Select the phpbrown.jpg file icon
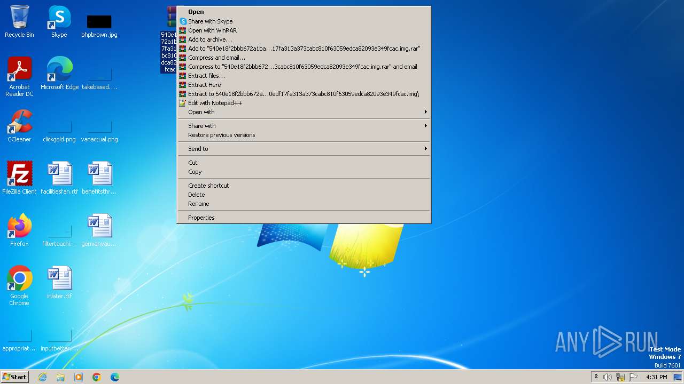This screenshot has height=384, width=684. point(99,26)
